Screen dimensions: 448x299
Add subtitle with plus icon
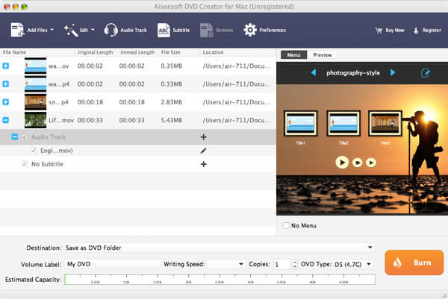tap(203, 164)
